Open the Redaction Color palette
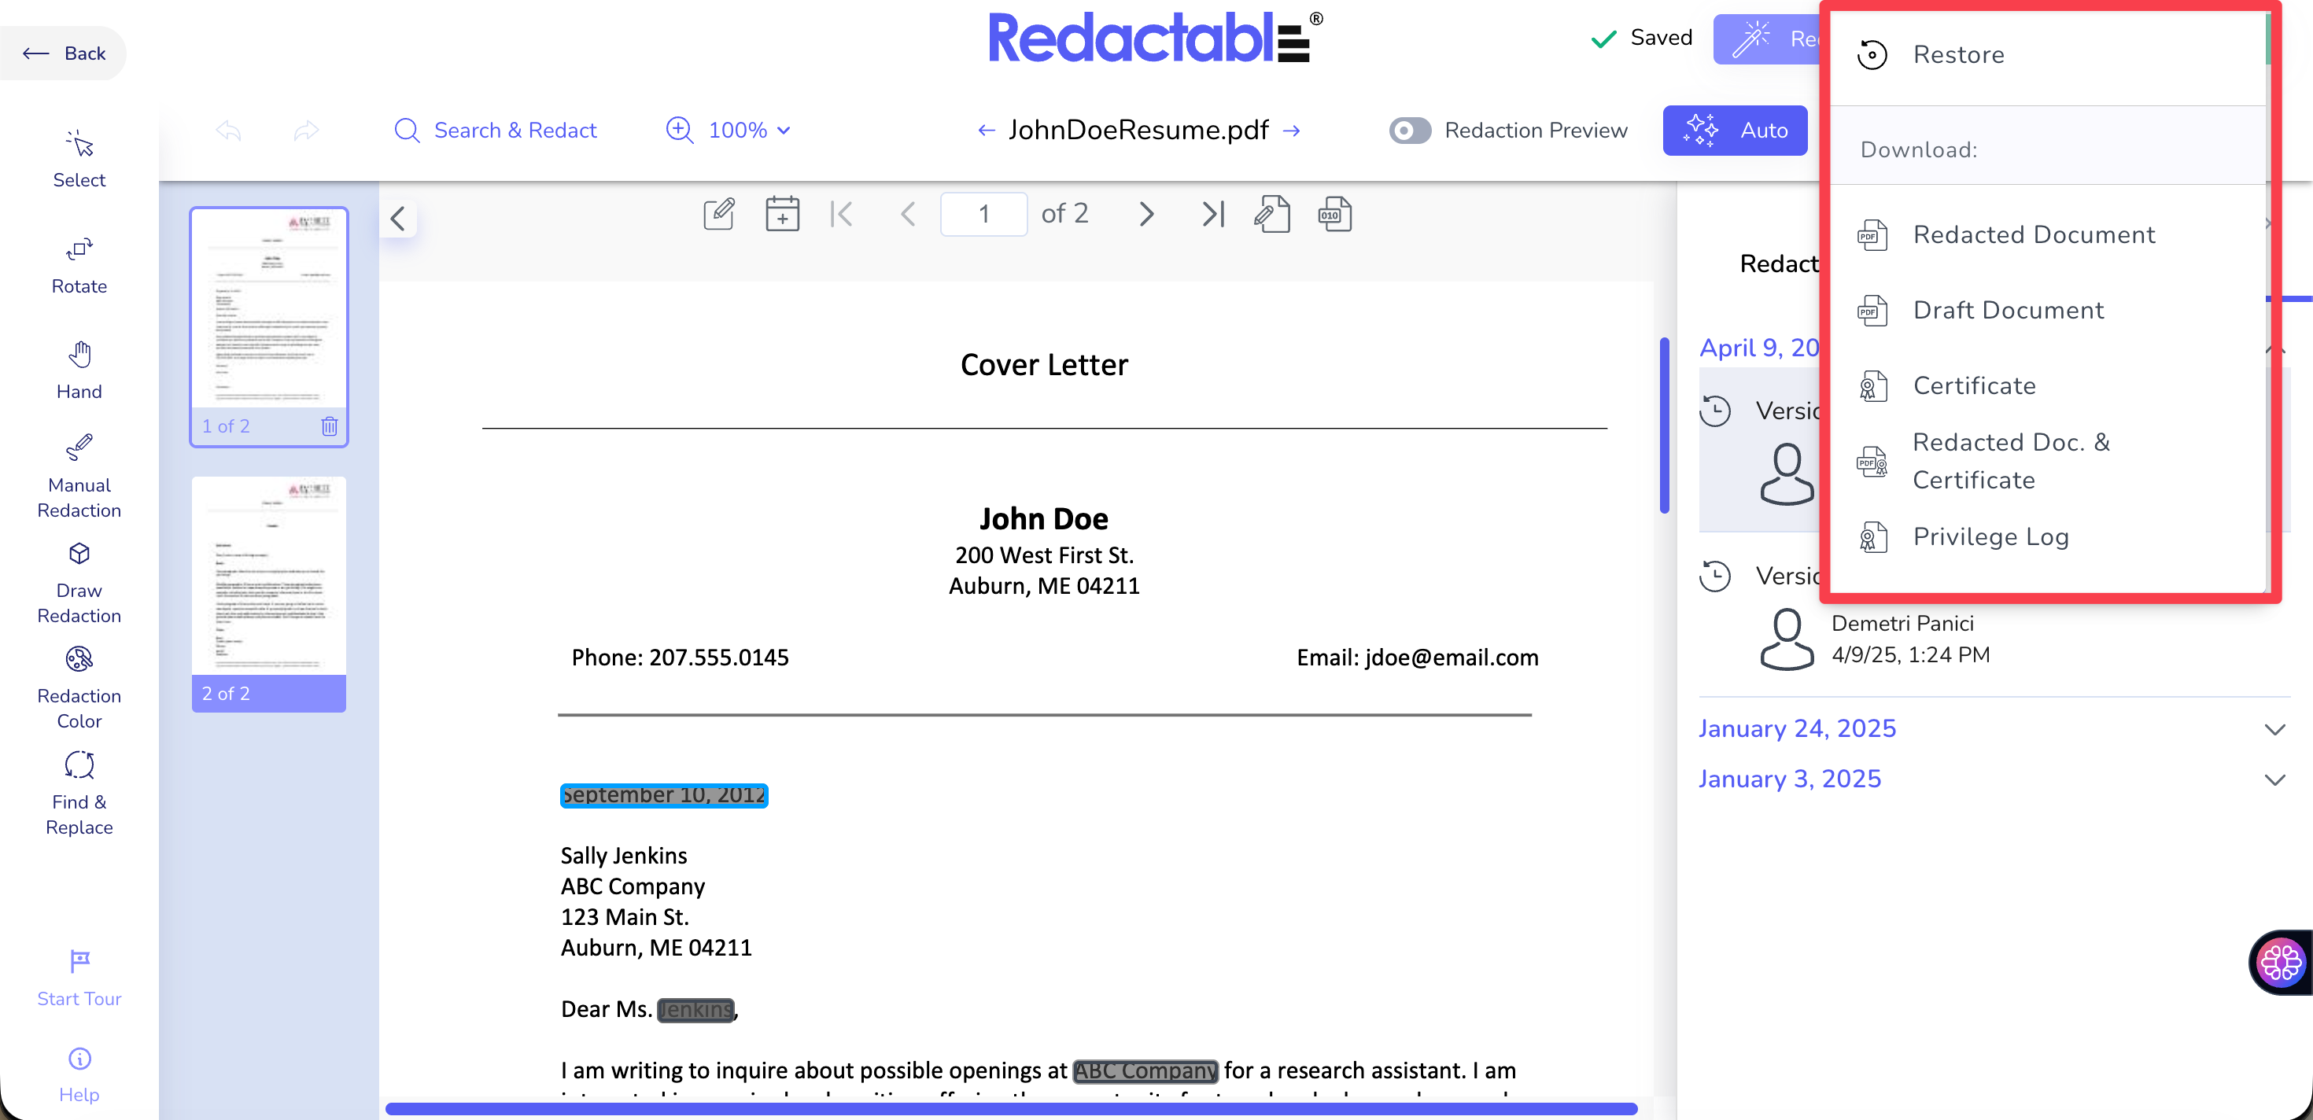This screenshot has width=2313, height=1120. tap(79, 688)
